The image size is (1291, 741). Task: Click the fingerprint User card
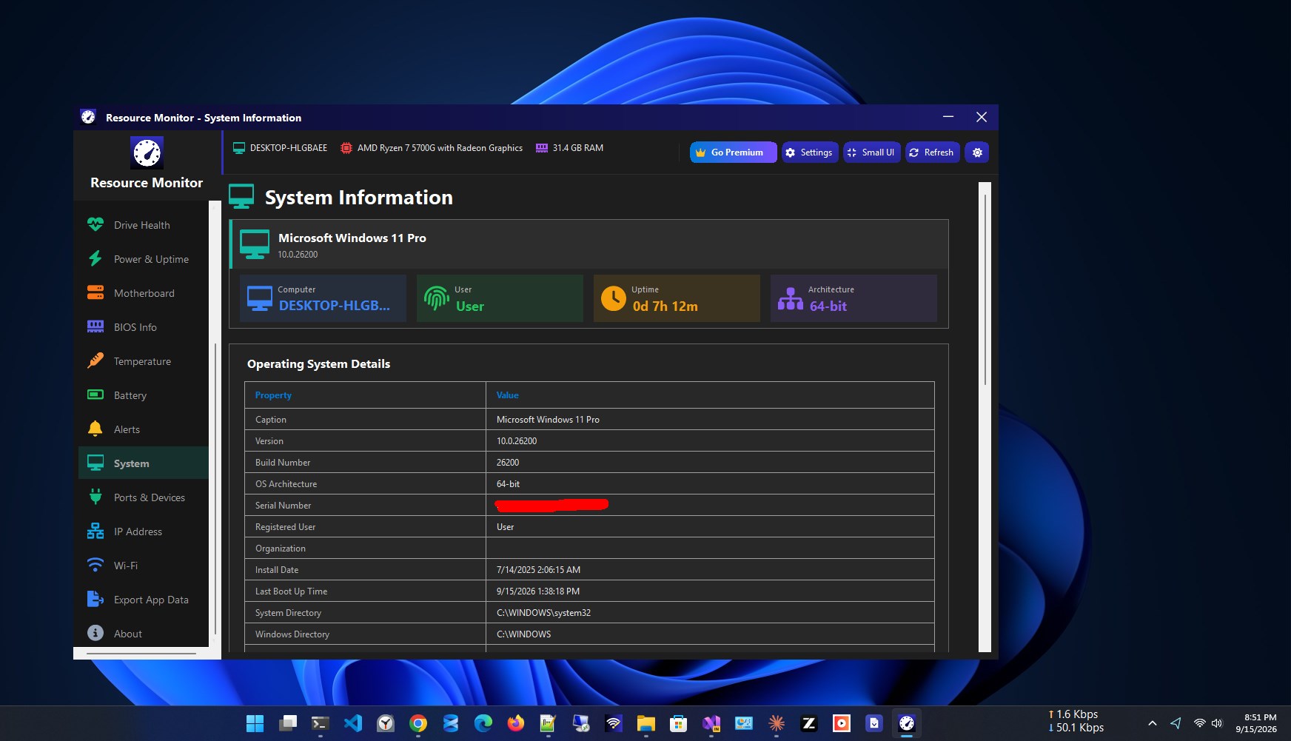(500, 298)
